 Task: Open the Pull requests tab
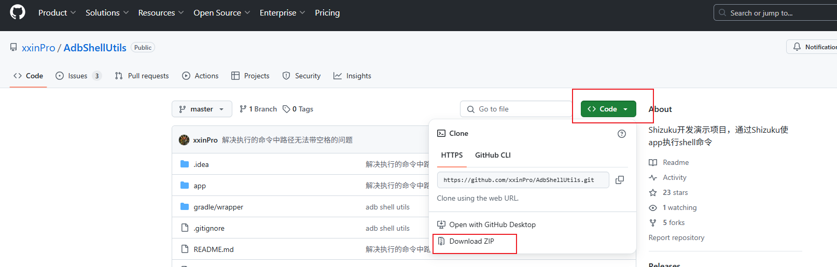point(142,76)
